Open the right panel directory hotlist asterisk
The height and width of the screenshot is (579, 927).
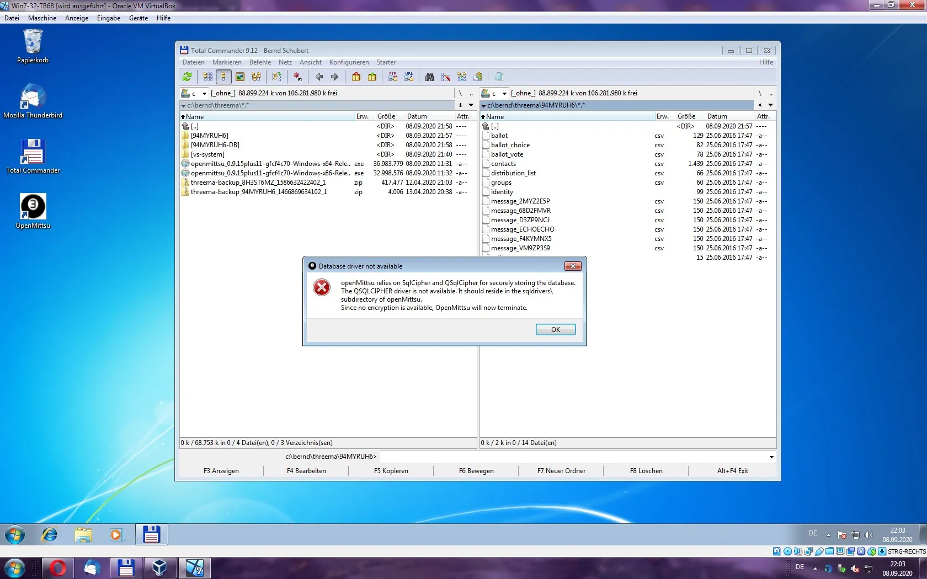760,105
